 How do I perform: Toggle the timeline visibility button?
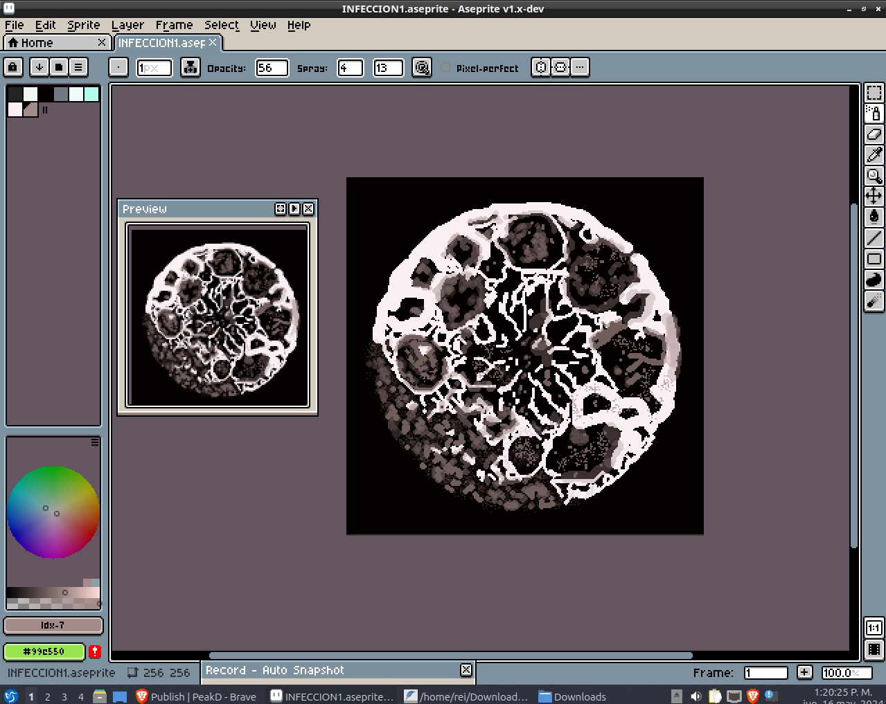(874, 649)
